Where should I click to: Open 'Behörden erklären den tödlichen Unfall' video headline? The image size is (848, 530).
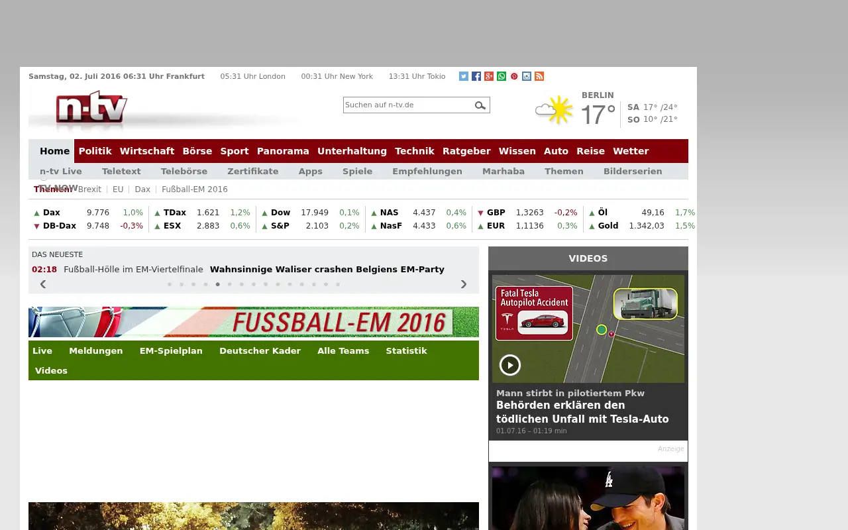[x=582, y=412]
